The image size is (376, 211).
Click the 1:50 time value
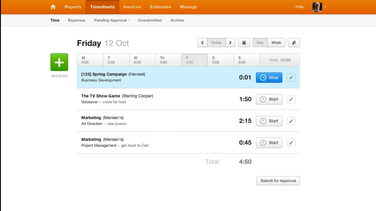tap(245, 99)
